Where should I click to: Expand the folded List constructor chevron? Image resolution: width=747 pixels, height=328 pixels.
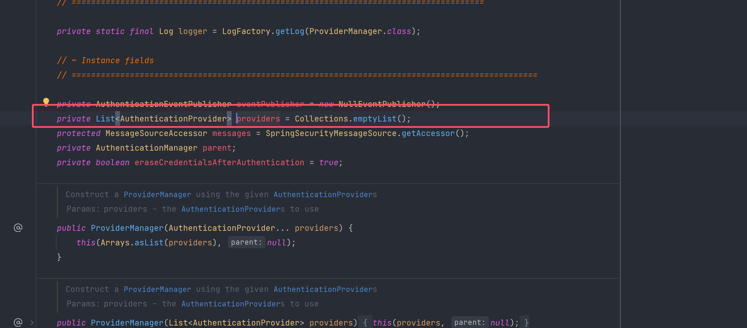(x=32, y=323)
